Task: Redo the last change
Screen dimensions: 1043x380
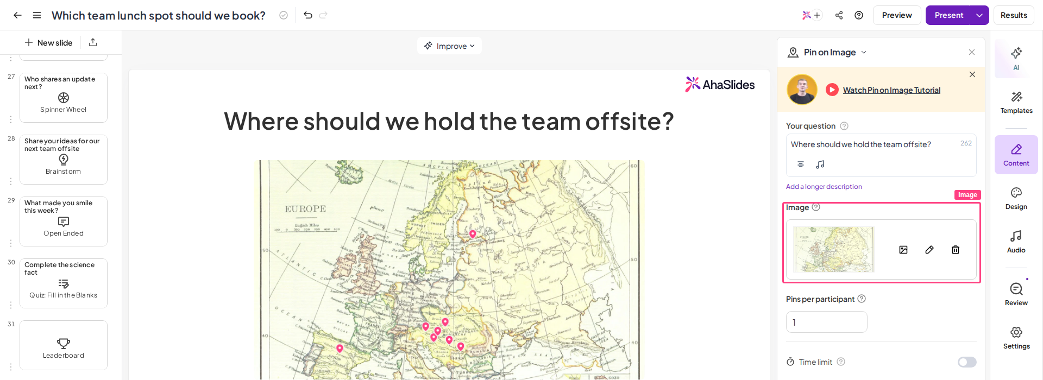Action: [323, 15]
